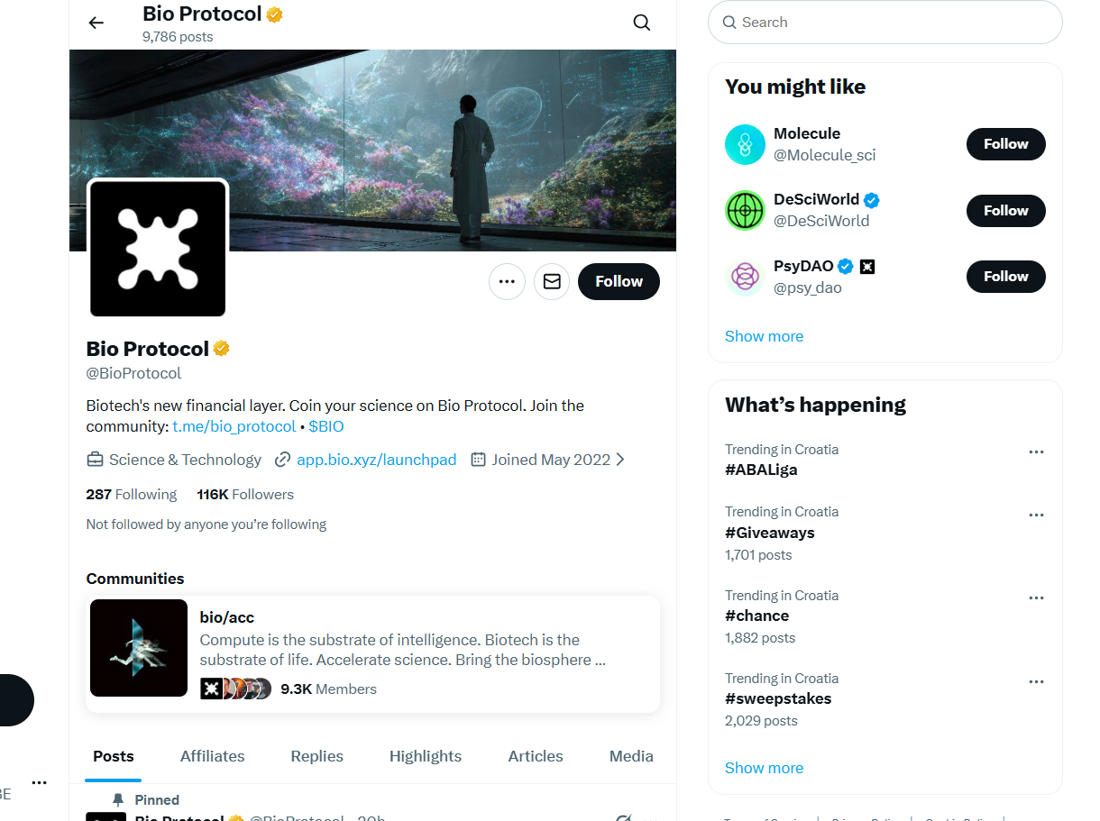
Task: Open profile search magnifier icon
Action: [642, 23]
